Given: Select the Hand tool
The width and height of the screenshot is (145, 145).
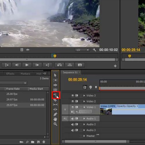Looking at the screenshot, I should [x=55, y=119].
